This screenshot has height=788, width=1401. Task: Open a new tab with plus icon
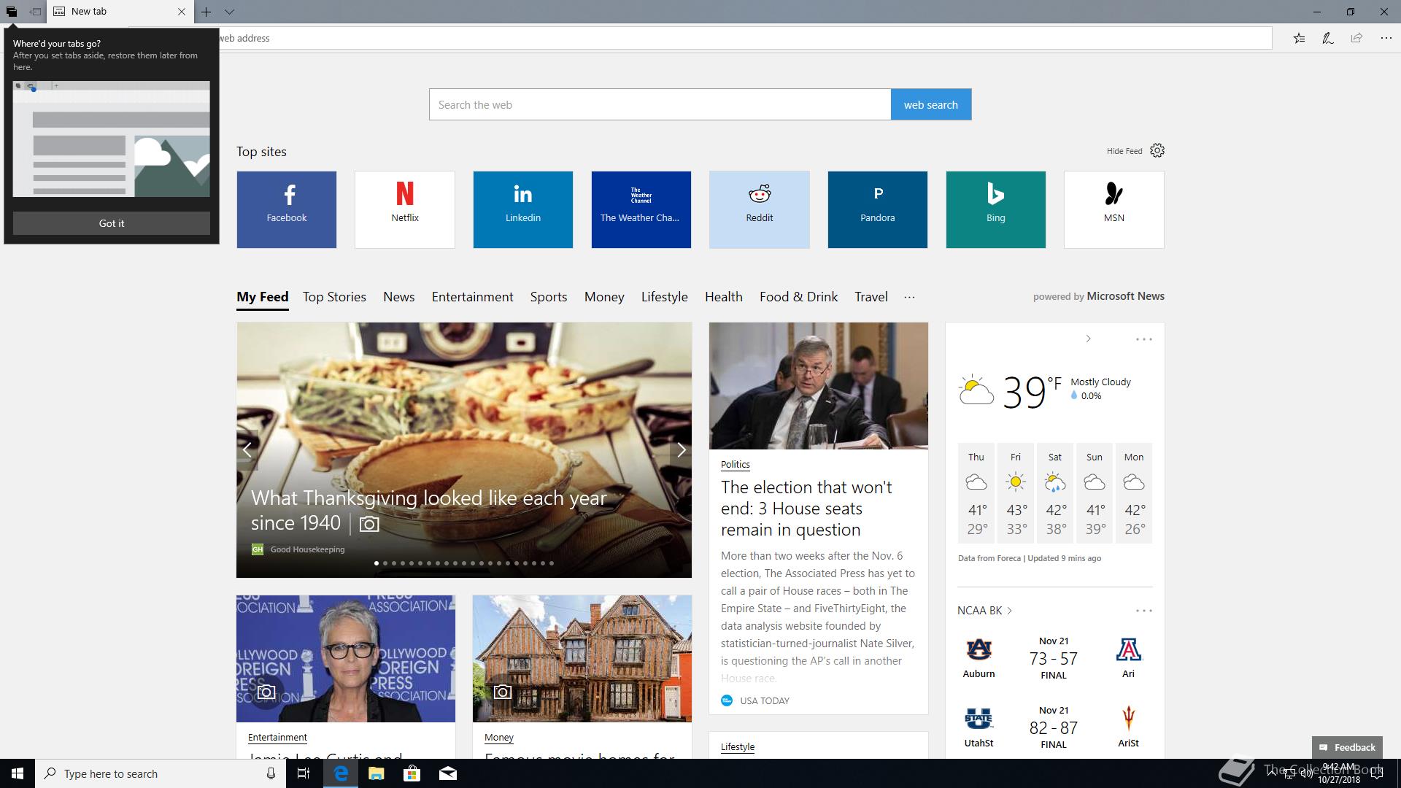[x=207, y=12]
